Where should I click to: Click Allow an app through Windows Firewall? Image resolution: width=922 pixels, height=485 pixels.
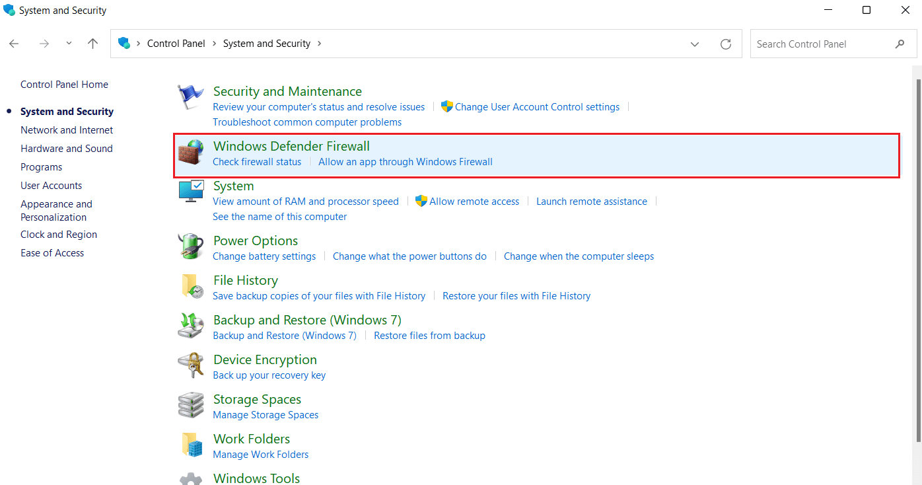point(406,162)
